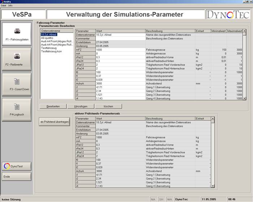Click the DynoTec logo in header
The height and width of the screenshot is (202, 253).
click(x=227, y=14)
